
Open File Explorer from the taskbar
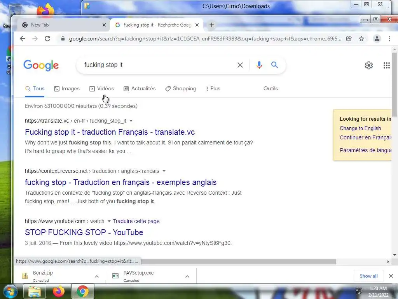point(35,292)
